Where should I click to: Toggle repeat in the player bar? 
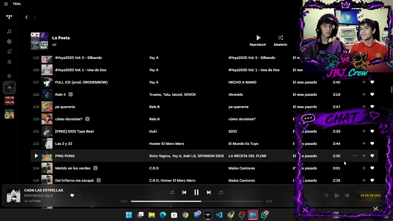pyautogui.click(x=221, y=192)
